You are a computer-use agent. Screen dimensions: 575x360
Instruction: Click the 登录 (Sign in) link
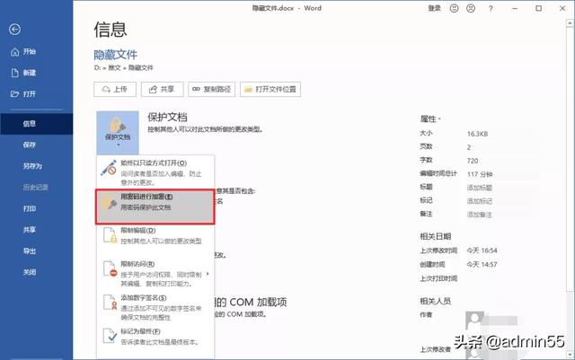[x=435, y=8]
